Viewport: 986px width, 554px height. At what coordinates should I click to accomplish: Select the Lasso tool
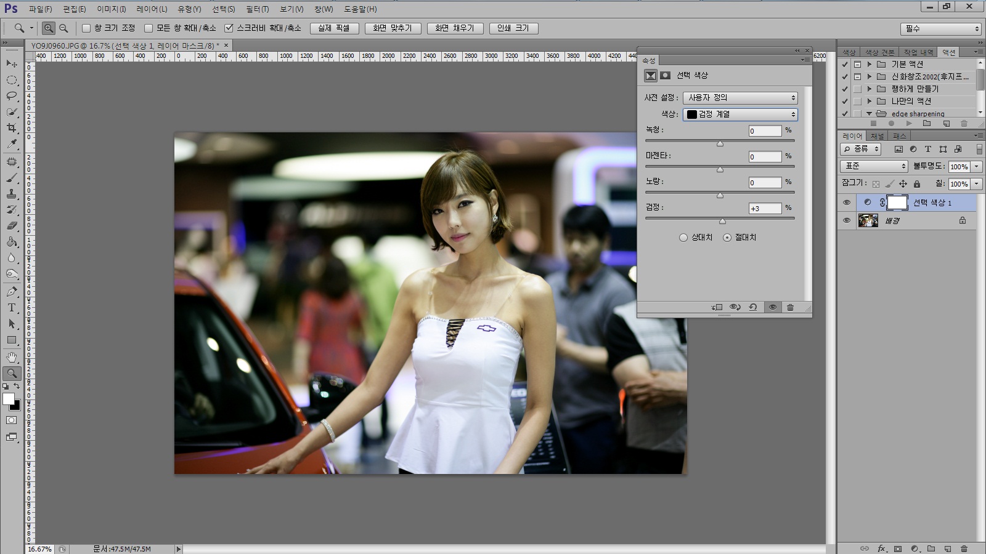pos(12,96)
